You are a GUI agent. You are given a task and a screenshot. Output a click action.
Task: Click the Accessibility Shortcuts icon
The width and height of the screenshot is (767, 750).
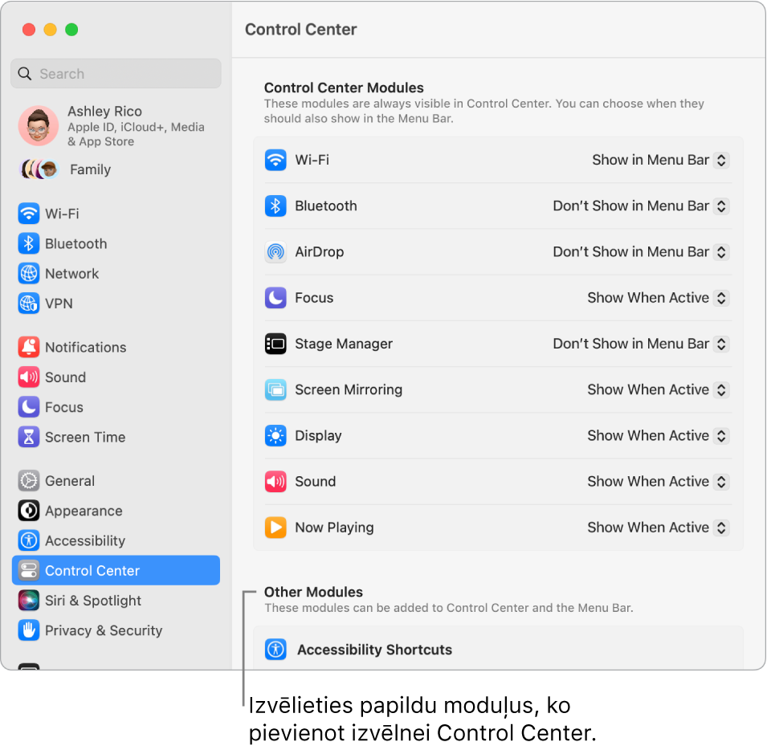point(275,649)
